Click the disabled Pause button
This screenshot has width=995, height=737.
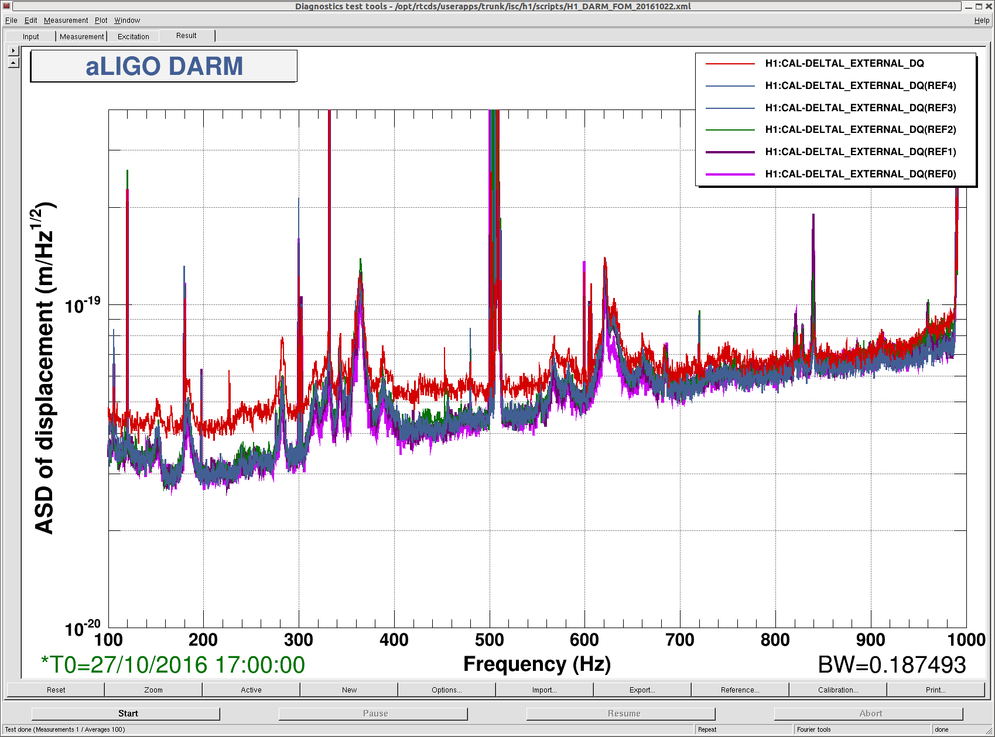click(x=373, y=714)
